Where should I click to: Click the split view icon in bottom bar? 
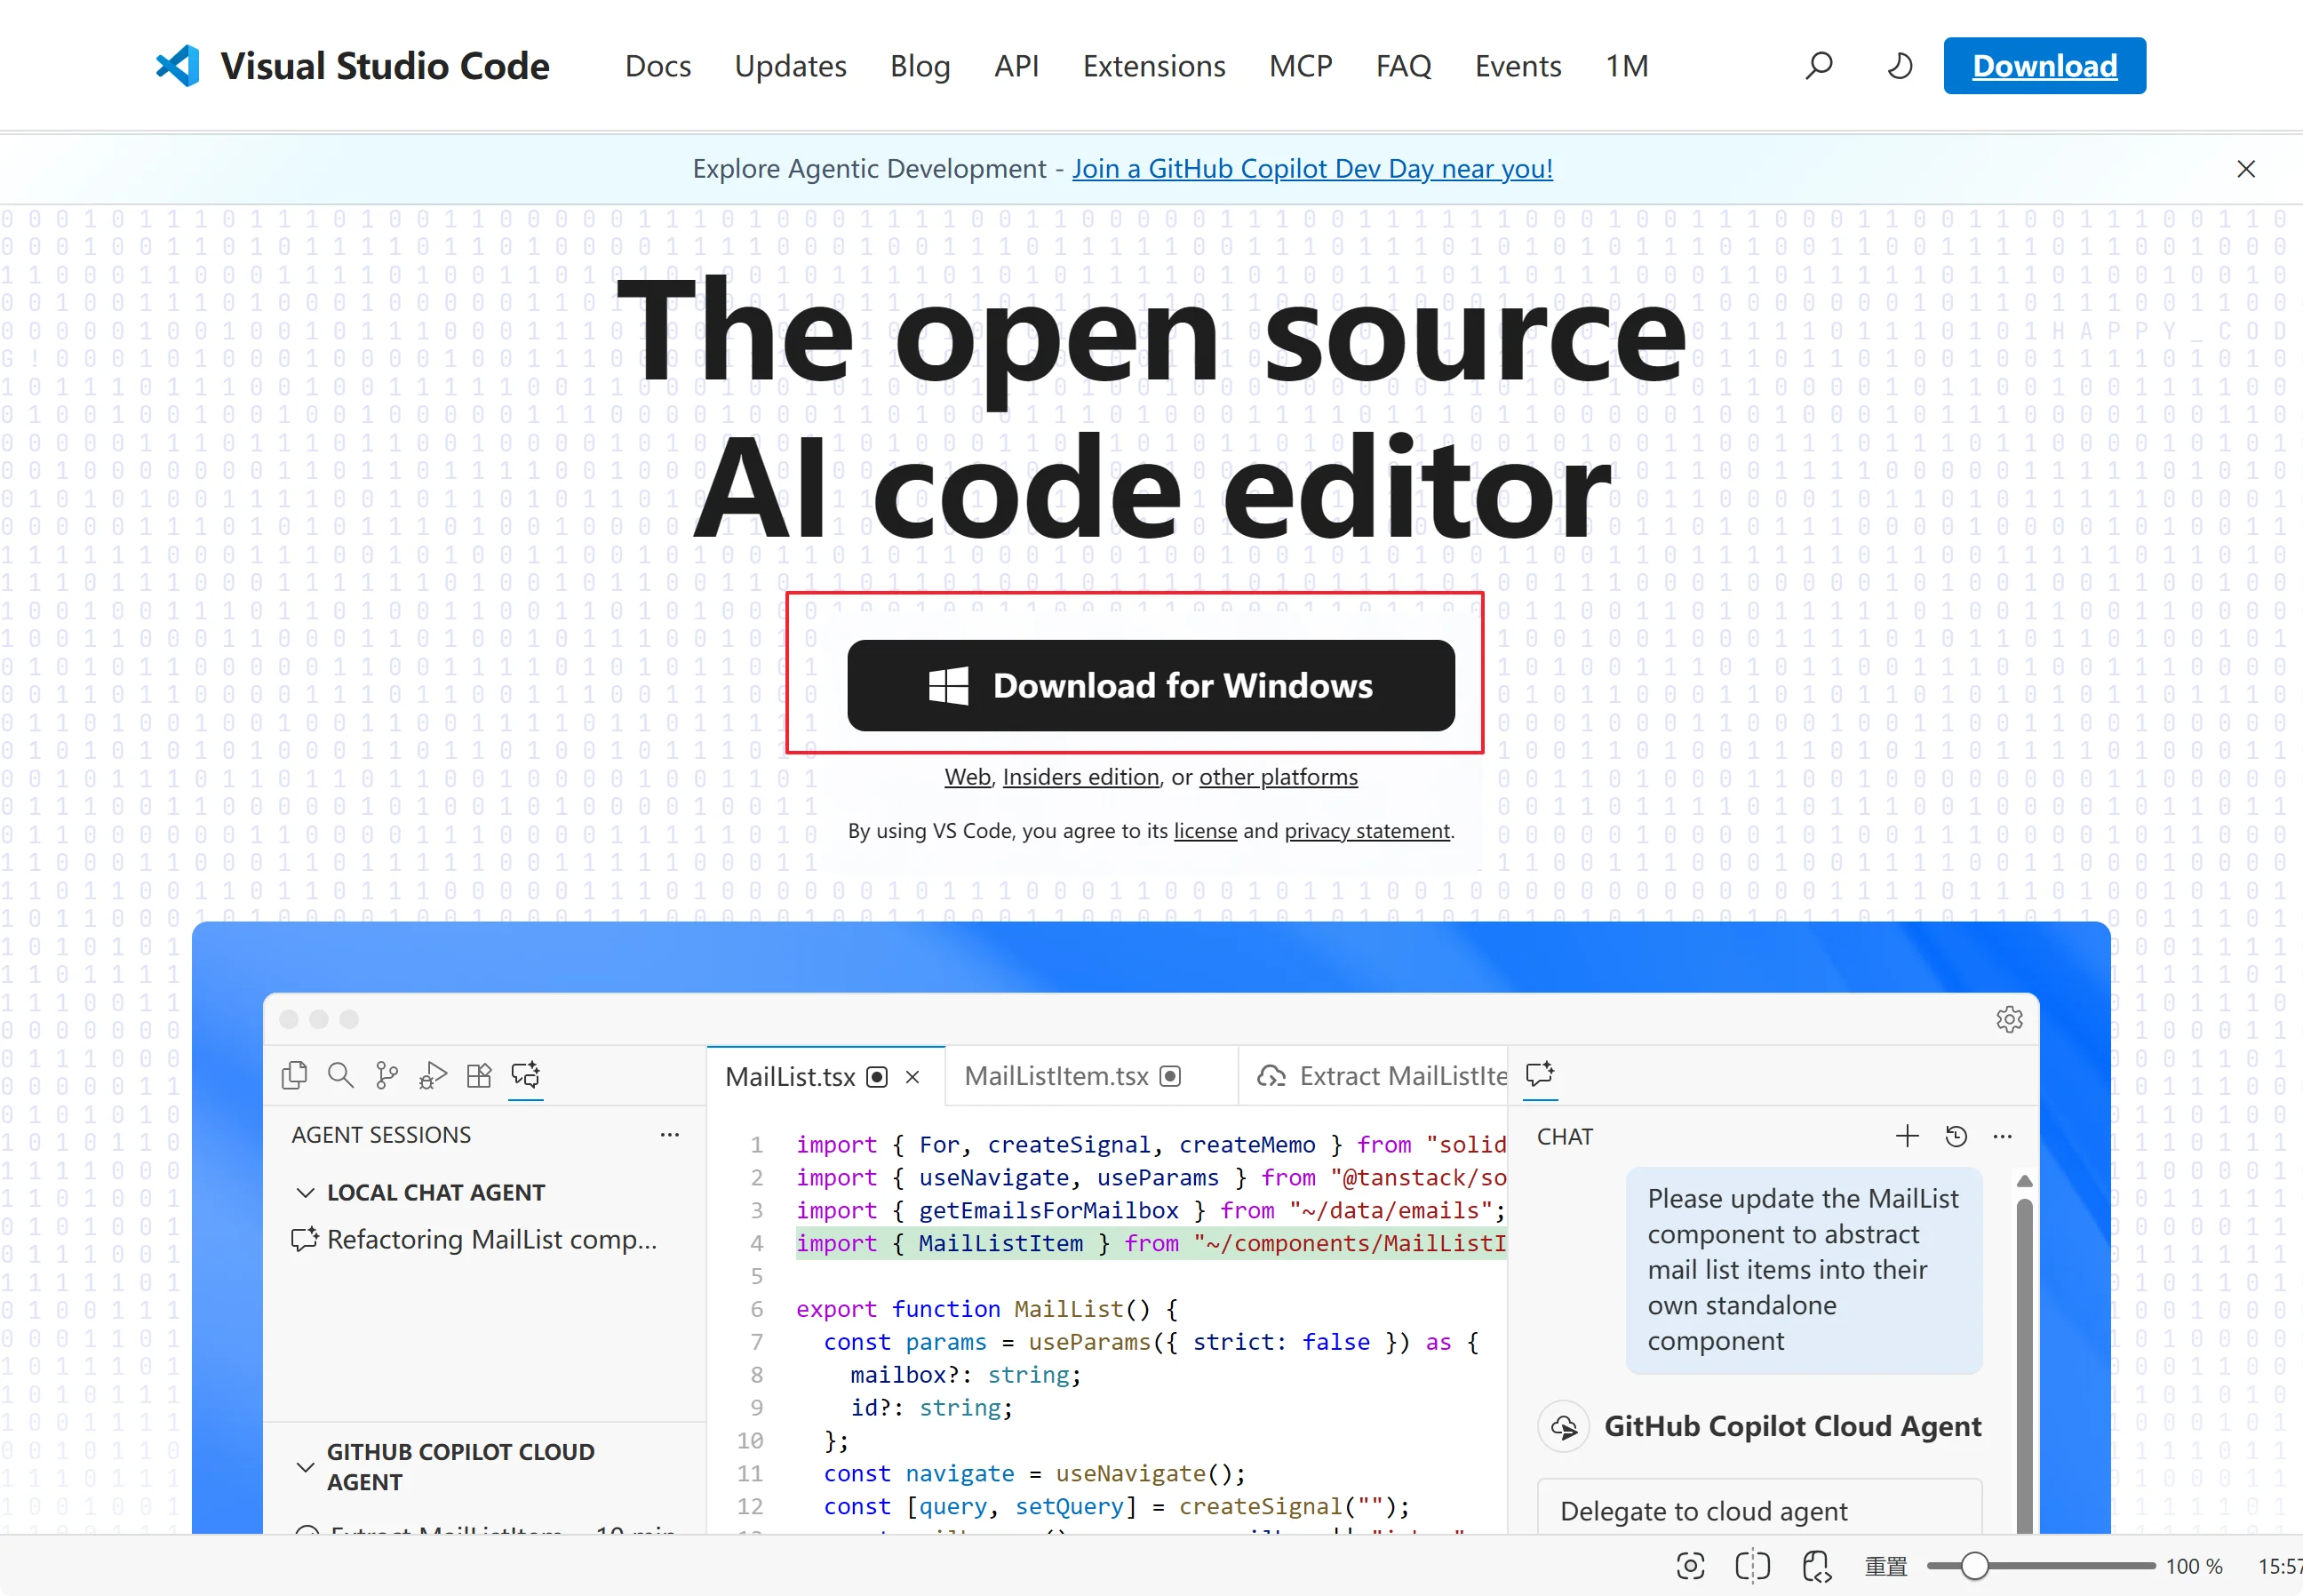1752,1566
